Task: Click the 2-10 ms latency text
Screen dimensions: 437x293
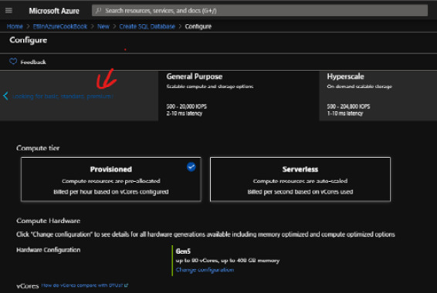Action: point(185,113)
